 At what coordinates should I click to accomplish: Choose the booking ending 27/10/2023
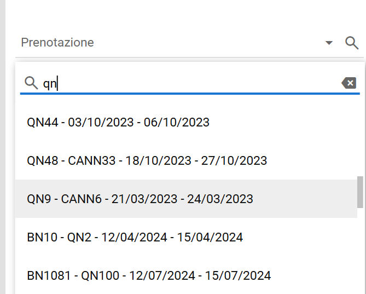click(186, 160)
